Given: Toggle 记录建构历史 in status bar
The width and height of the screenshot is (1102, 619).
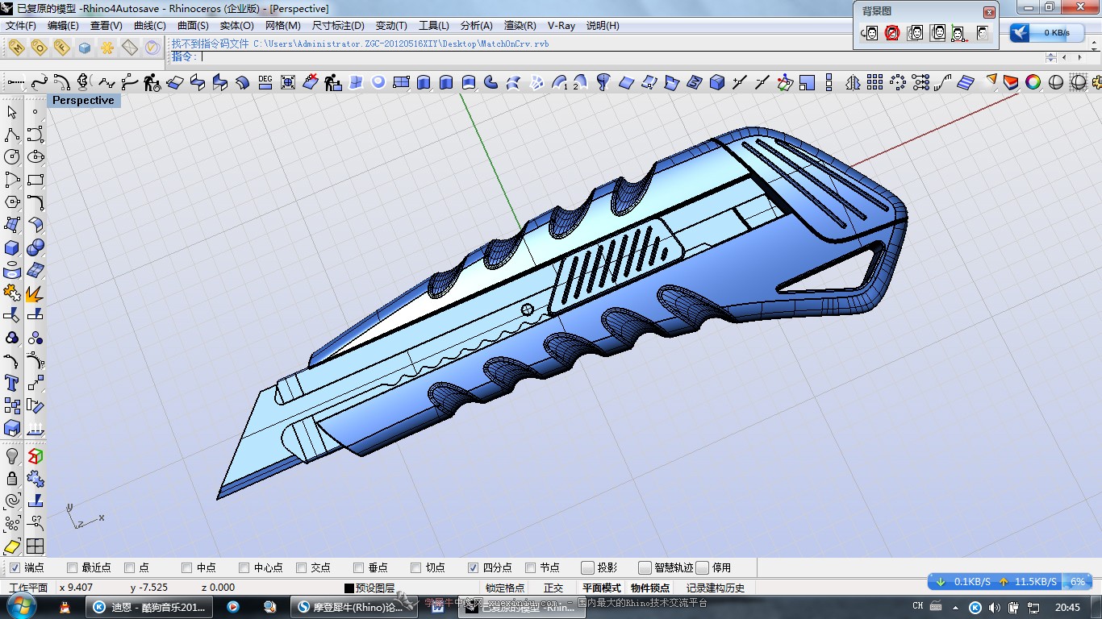Looking at the screenshot, I should click(x=716, y=588).
